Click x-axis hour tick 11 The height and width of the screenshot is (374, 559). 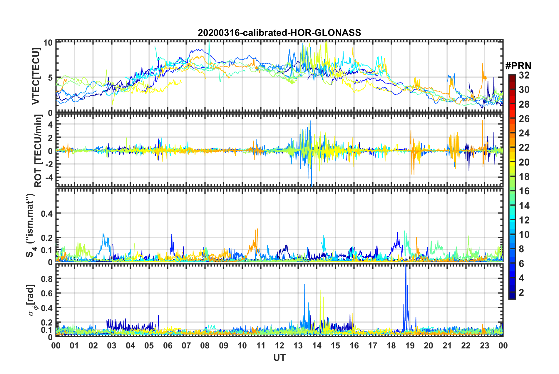261,345
